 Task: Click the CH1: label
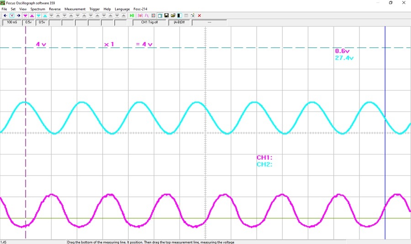[x=264, y=157]
